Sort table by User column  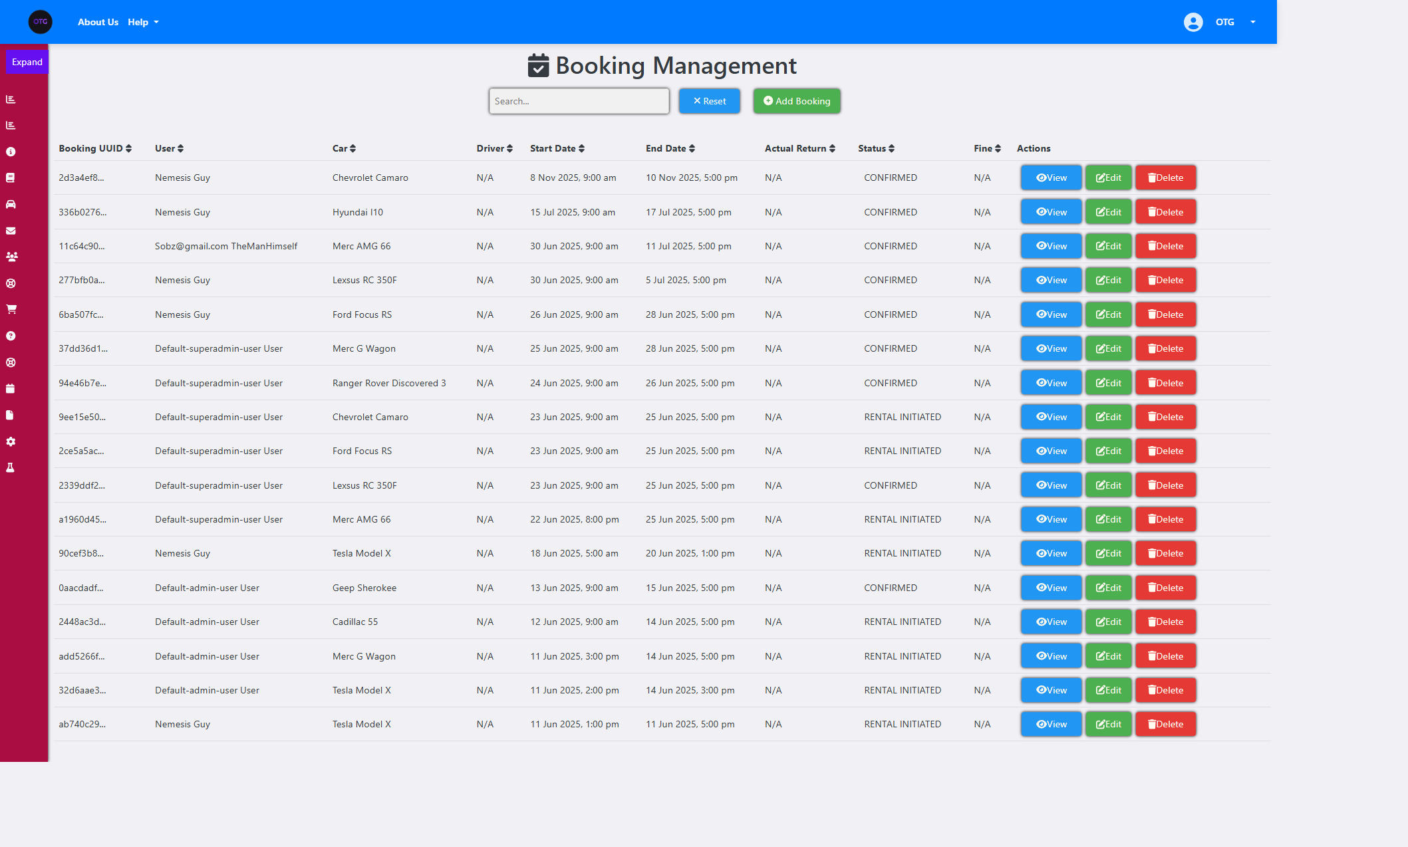point(169,148)
